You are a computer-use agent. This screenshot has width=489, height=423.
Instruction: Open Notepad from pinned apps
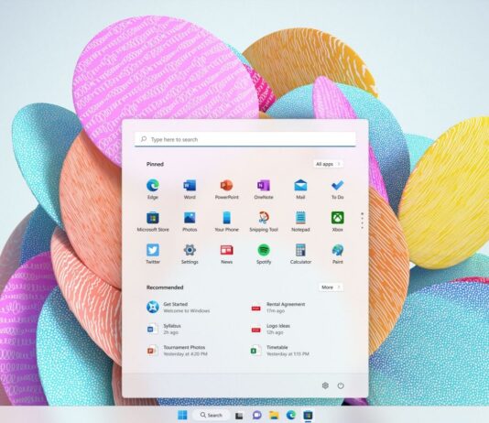tap(300, 222)
